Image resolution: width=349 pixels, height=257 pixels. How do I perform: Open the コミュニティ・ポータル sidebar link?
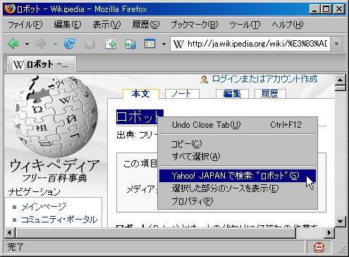point(59,220)
